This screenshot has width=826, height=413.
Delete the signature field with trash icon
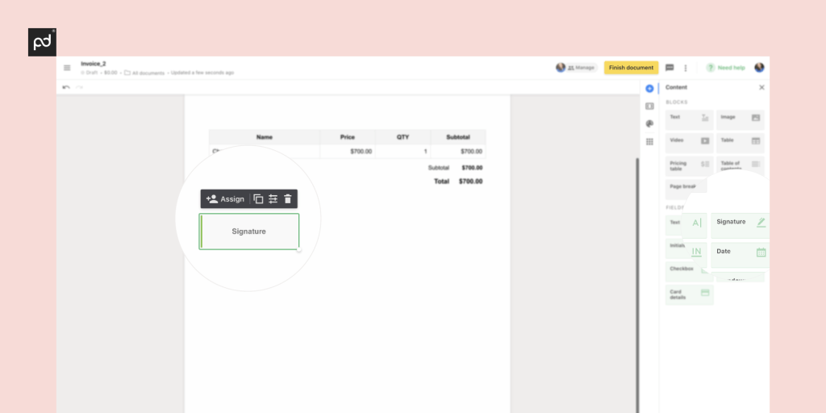tap(288, 199)
